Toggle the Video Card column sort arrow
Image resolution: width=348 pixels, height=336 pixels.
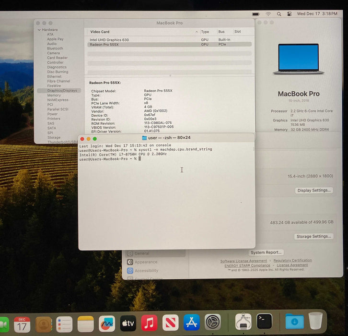(x=197, y=32)
